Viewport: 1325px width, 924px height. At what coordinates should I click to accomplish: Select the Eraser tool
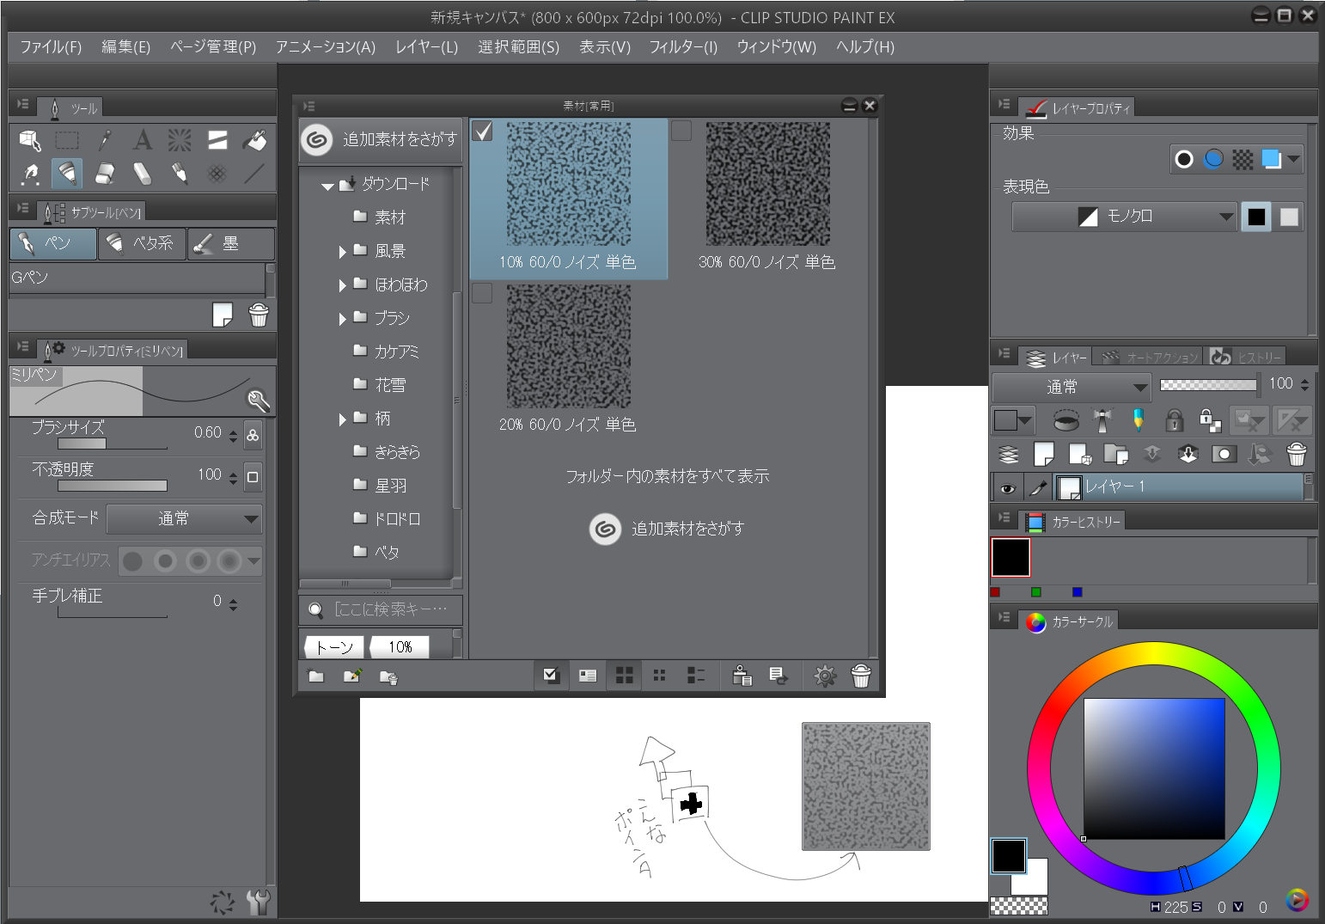point(105,174)
